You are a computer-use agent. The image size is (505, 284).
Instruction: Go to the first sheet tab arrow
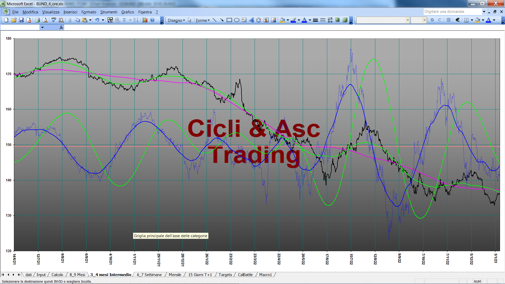point(3,275)
